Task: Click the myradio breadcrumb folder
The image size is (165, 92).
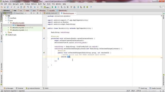Action: [51, 10]
